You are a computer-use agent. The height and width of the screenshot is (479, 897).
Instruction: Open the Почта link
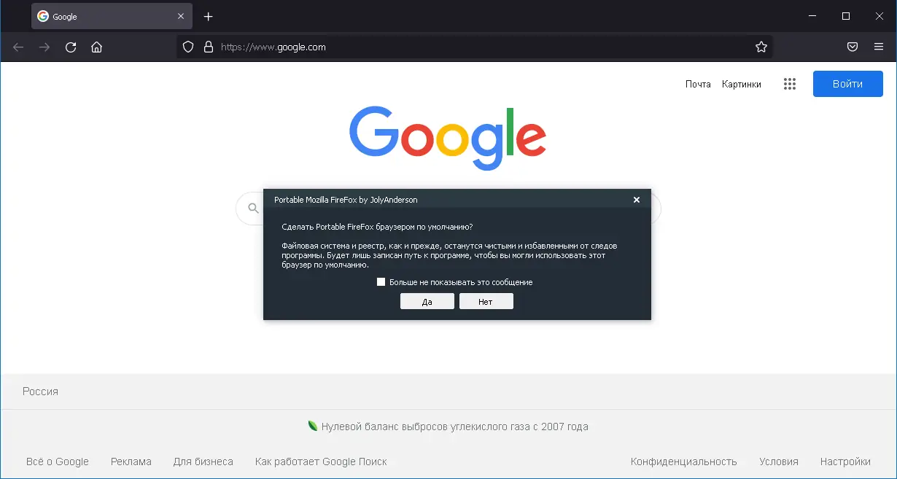click(698, 84)
